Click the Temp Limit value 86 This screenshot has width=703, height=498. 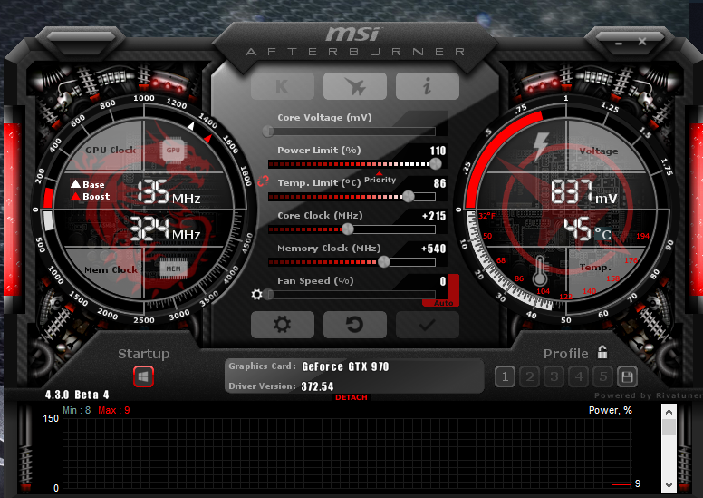pyautogui.click(x=439, y=182)
